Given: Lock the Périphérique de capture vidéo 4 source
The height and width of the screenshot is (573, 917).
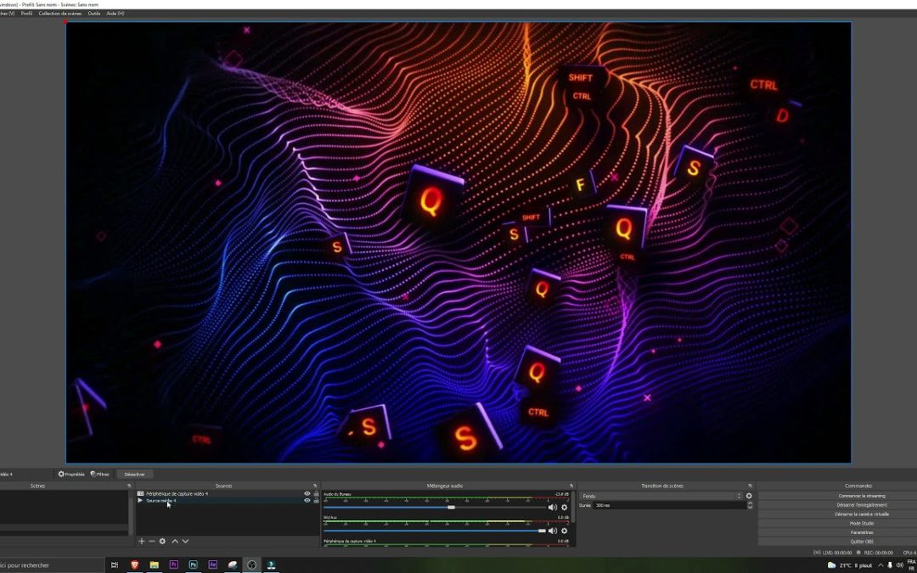Looking at the screenshot, I should point(317,492).
